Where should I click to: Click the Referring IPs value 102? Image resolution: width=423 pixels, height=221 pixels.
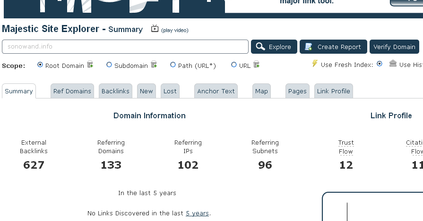click(x=188, y=165)
